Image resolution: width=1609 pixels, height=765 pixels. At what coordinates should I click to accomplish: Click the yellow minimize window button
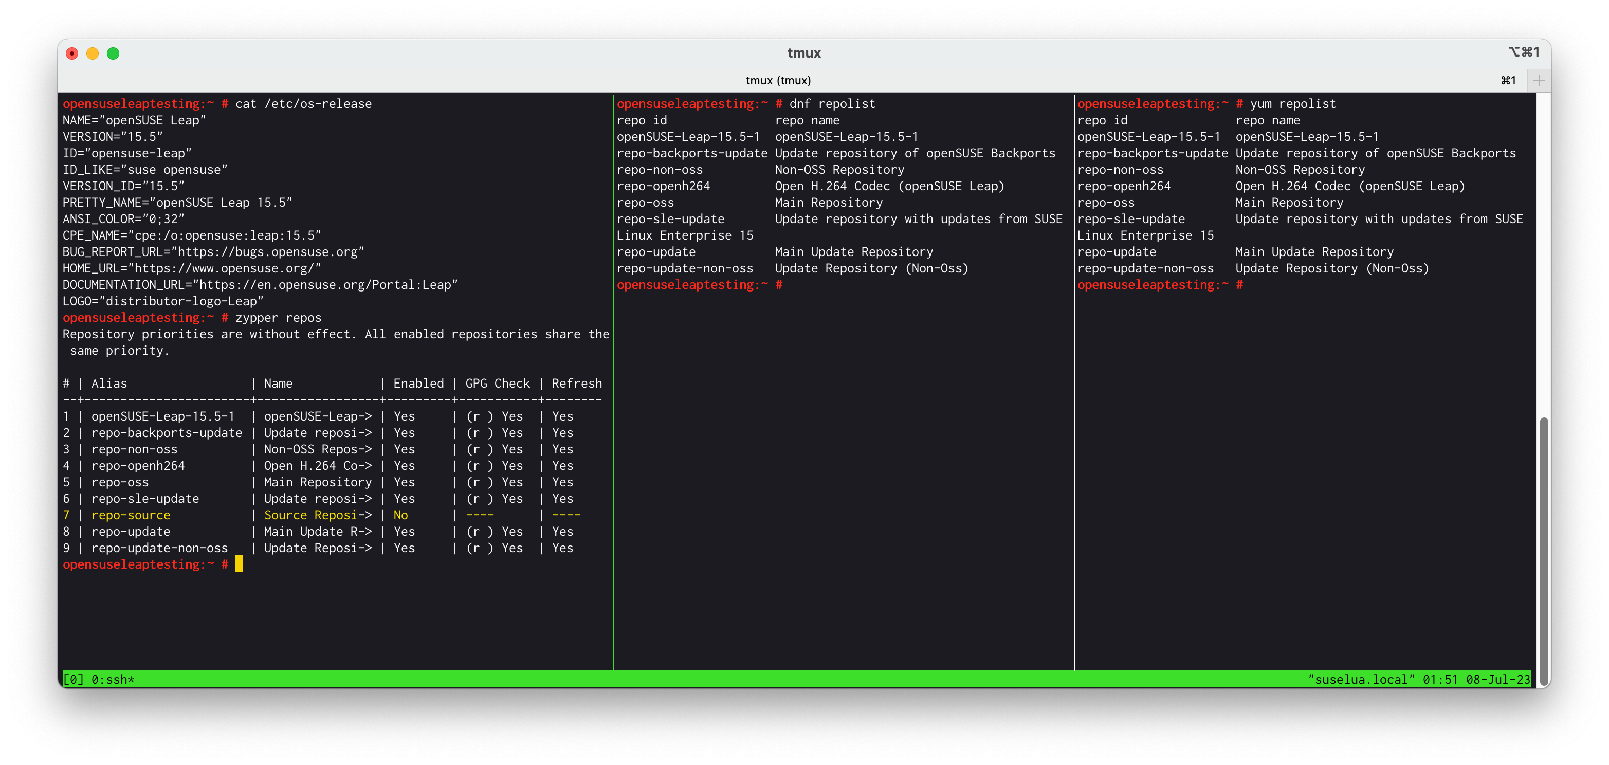click(x=93, y=53)
